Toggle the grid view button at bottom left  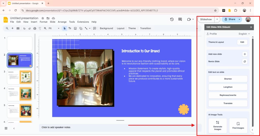(x=6, y=128)
